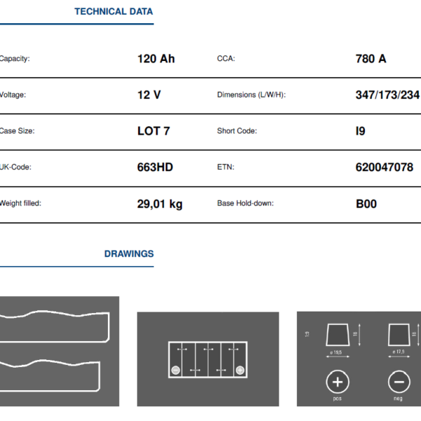
Task: Click the ø 17,9 diameter label
Action: tap(398, 352)
